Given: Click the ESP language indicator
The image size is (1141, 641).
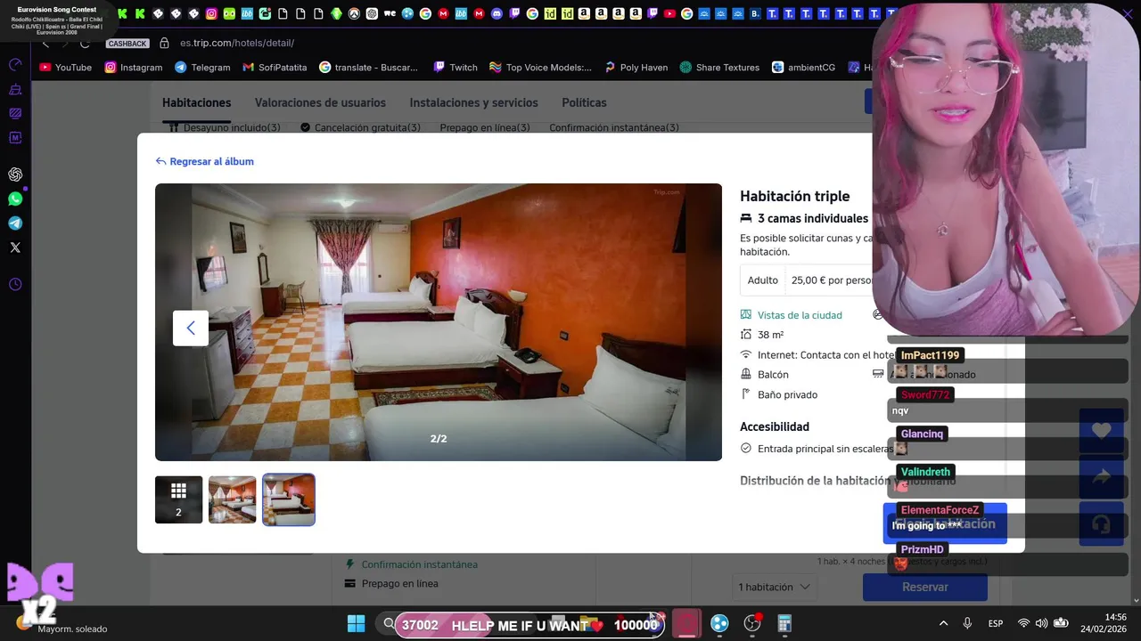Looking at the screenshot, I should (996, 623).
